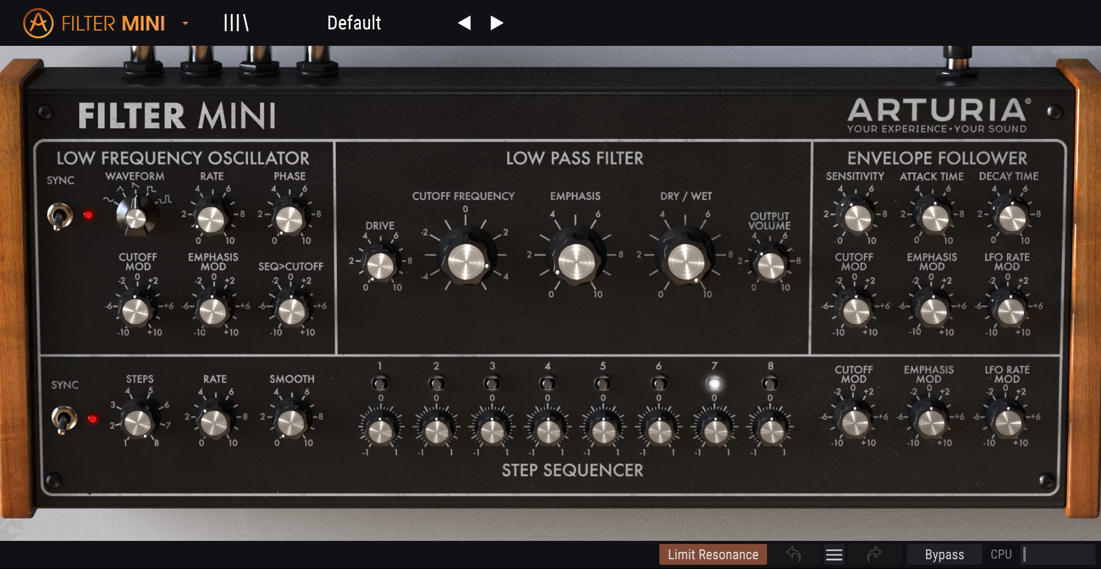Click the LFO Phase knob
The image size is (1101, 569).
pyautogui.click(x=289, y=219)
